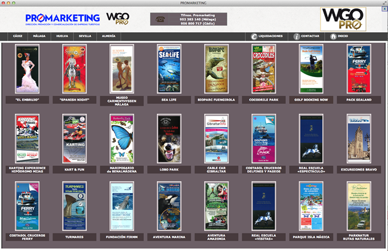388x251 pixels.
Task: Click the Sea Life label button
Action: tap(169, 100)
